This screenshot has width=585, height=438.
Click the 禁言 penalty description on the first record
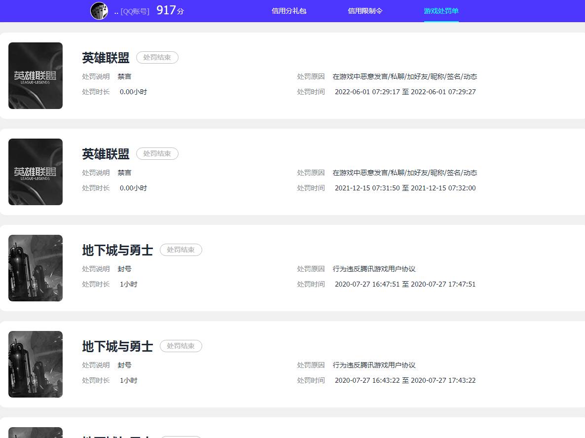[124, 76]
